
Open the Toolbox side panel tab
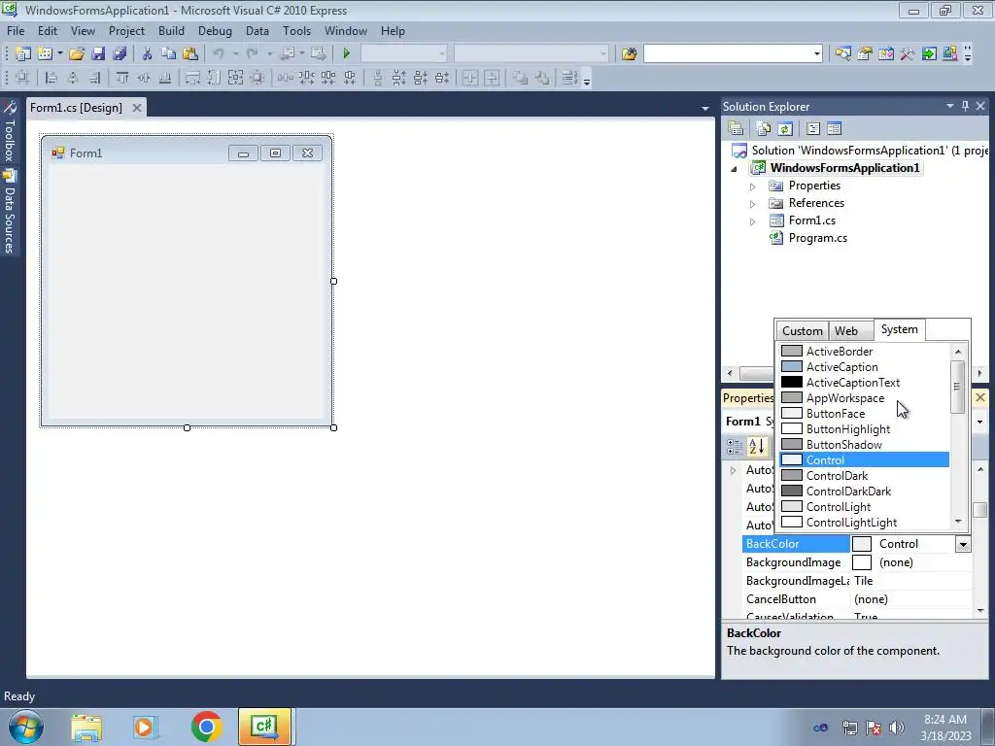pos(10,132)
